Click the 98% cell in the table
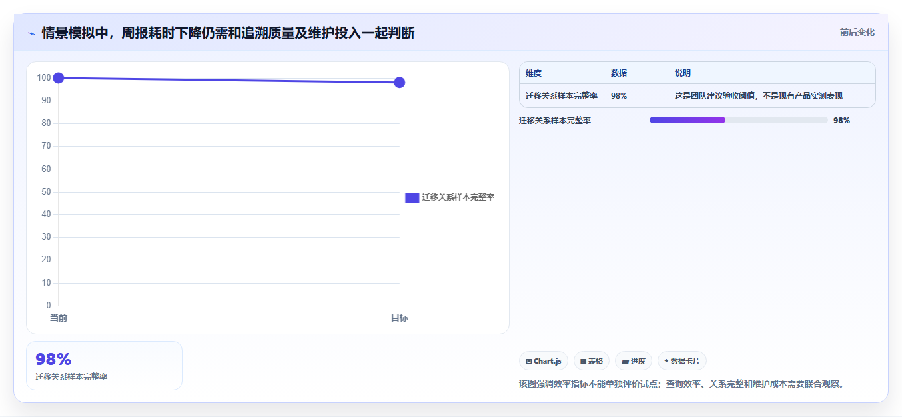Viewport: 902px width, 417px height. pos(619,96)
